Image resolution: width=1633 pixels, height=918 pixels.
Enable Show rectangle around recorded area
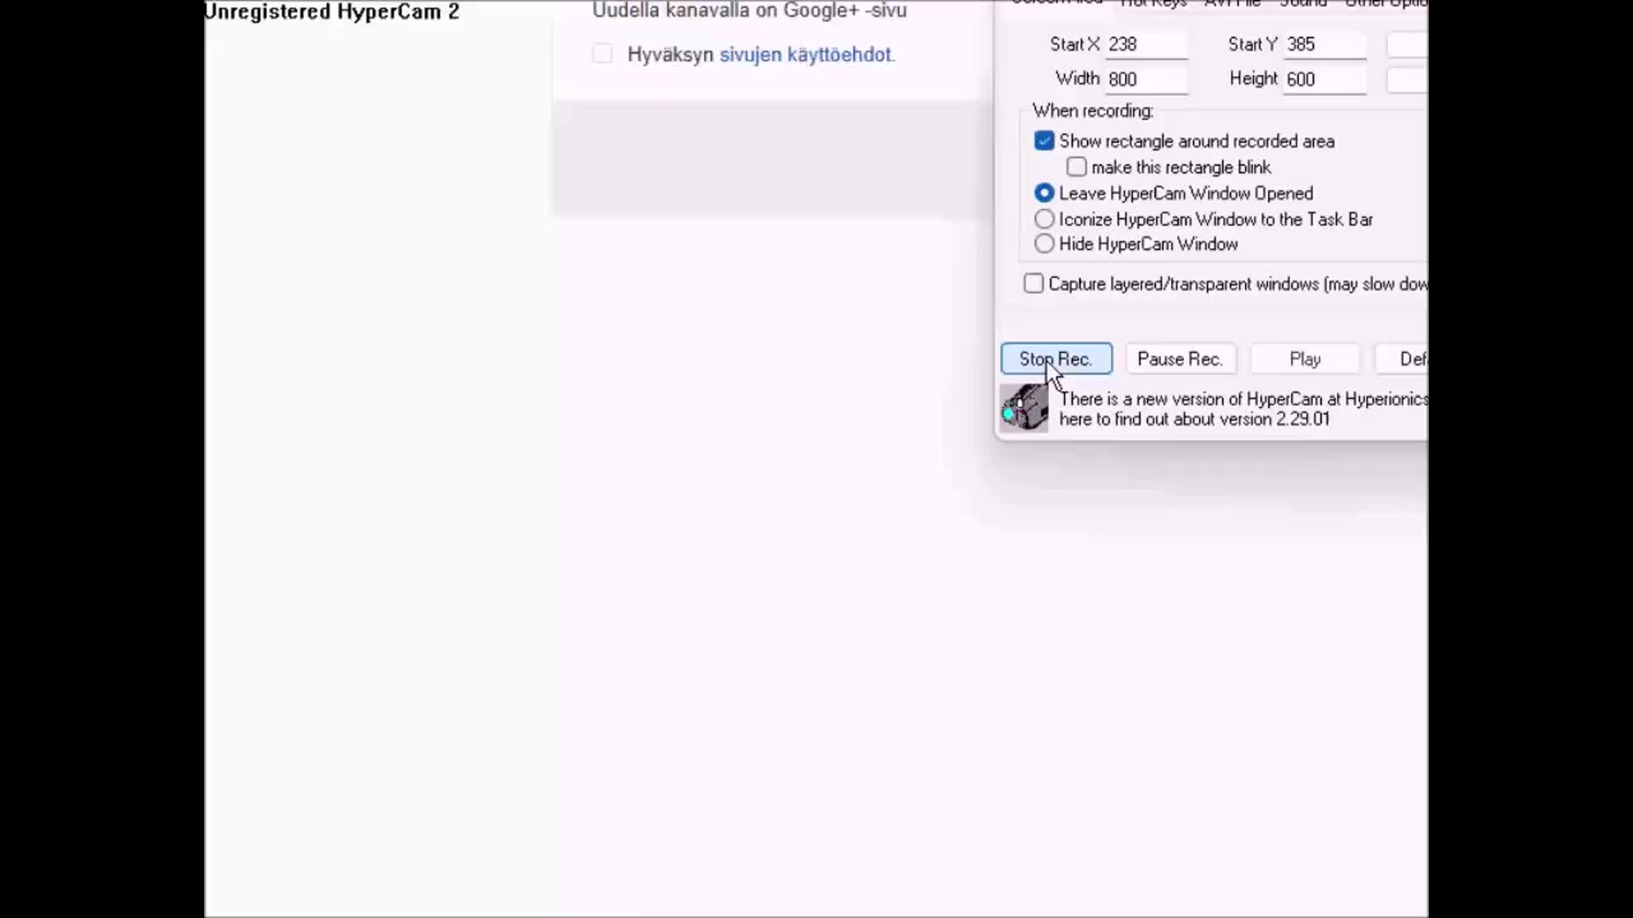coord(1044,141)
